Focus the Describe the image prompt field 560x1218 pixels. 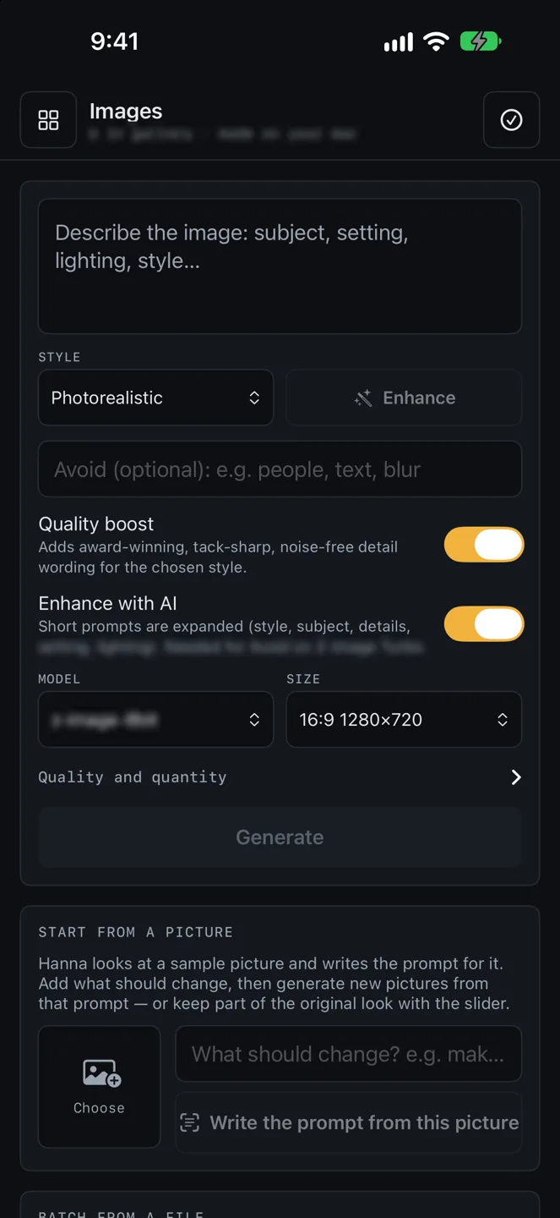280,266
